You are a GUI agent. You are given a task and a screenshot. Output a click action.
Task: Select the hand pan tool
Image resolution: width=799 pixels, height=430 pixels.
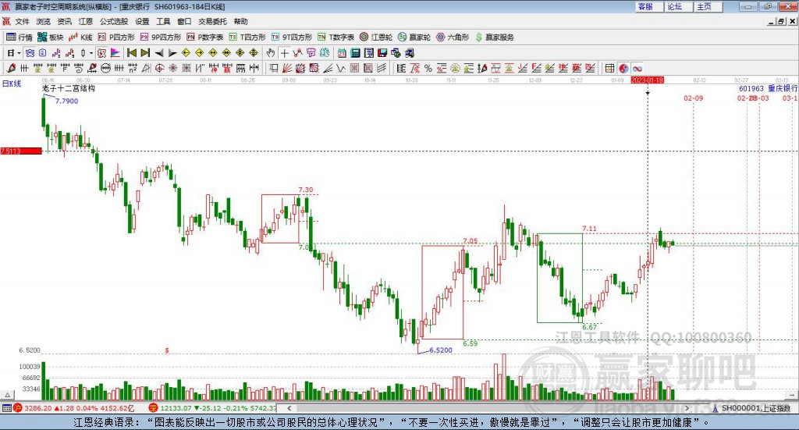click(271, 53)
